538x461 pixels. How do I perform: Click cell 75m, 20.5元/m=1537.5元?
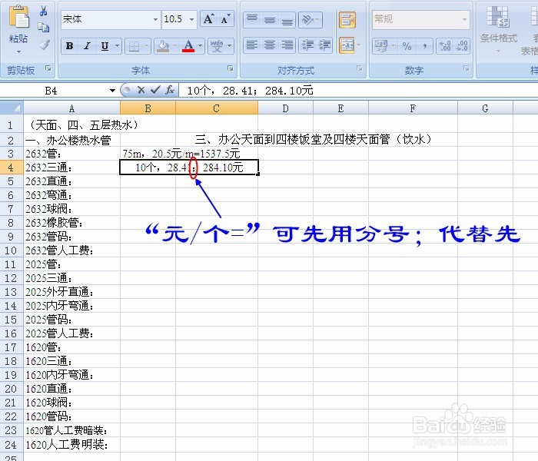181,154
